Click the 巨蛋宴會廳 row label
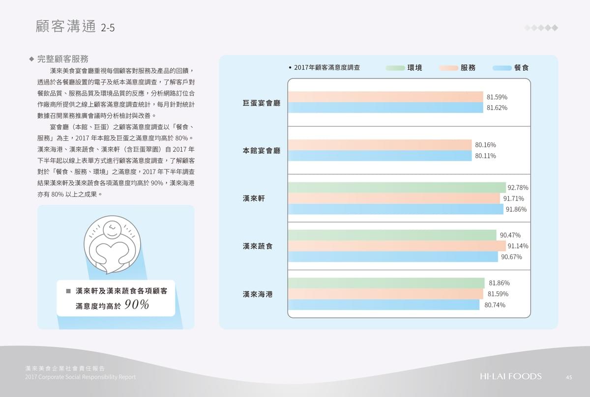This screenshot has width=590, height=397. click(x=261, y=103)
